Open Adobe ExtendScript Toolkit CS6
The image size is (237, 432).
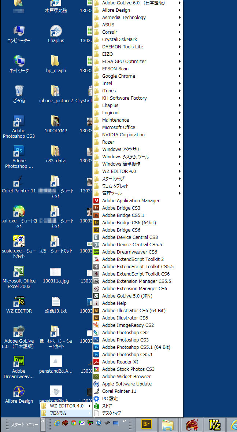point(138,274)
